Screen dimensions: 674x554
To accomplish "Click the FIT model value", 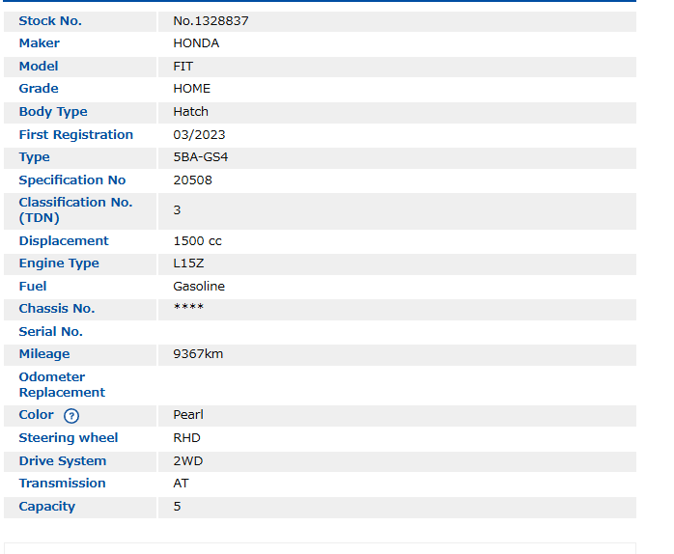I will coord(183,67).
